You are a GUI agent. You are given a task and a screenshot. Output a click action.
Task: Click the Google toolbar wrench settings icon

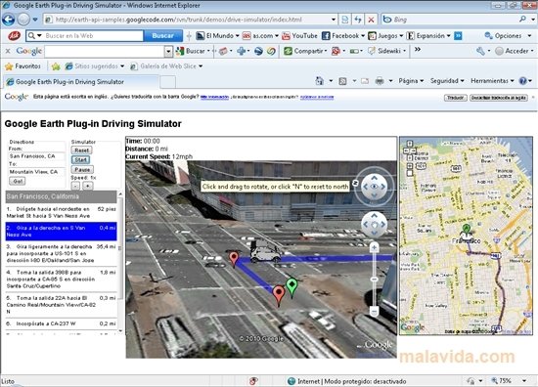[480, 51]
